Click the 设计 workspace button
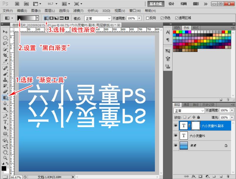236x179 pixels. 171,4
